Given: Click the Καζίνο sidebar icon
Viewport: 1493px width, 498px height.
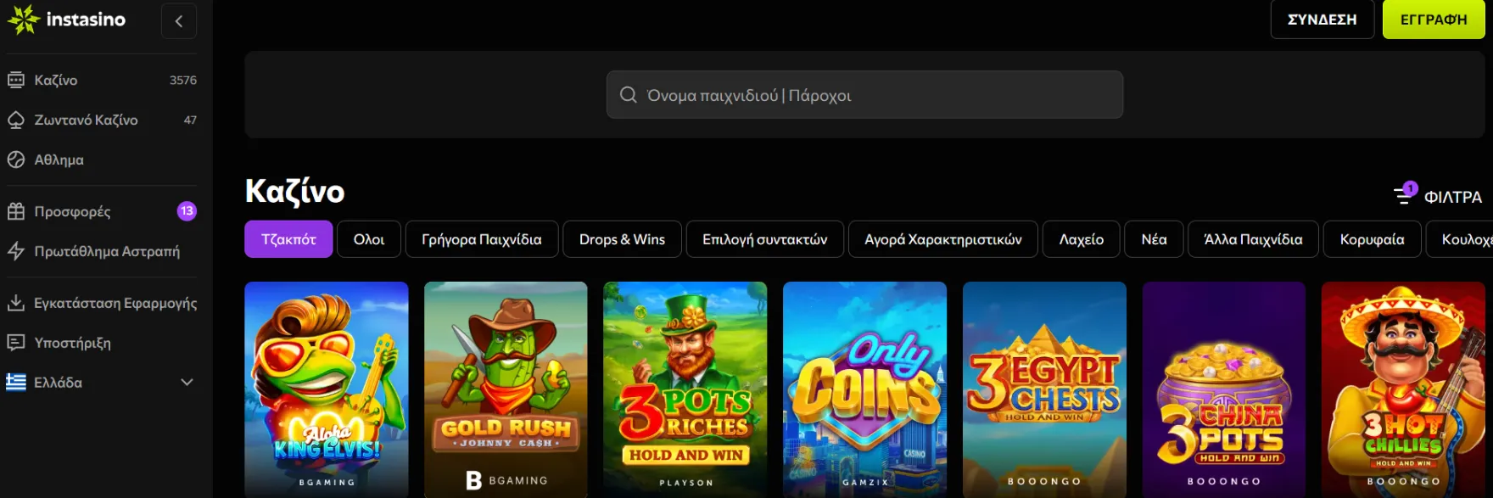Looking at the screenshot, I should [x=16, y=80].
